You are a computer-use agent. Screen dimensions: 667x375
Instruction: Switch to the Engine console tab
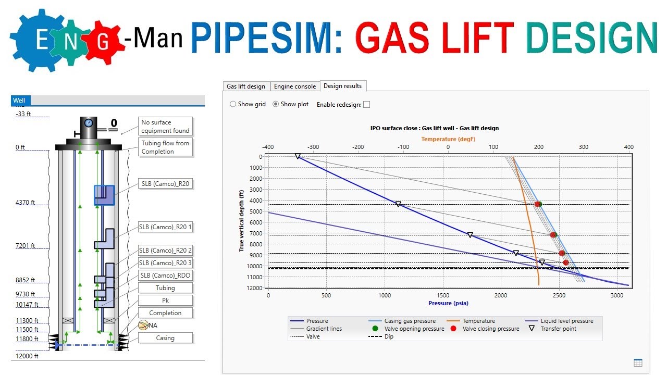click(x=295, y=86)
